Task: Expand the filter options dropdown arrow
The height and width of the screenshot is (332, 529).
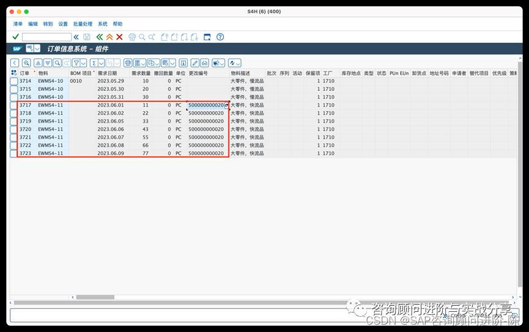Action: [x=84, y=63]
